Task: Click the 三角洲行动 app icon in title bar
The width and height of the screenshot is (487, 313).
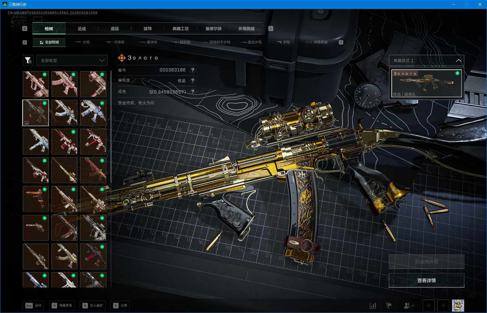Action: 5,4
